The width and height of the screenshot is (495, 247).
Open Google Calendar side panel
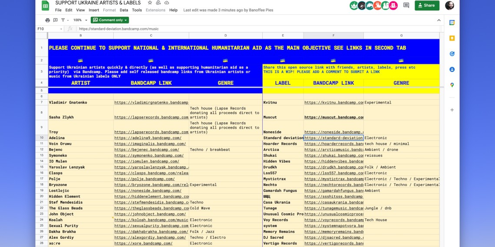pyautogui.click(x=452, y=23)
